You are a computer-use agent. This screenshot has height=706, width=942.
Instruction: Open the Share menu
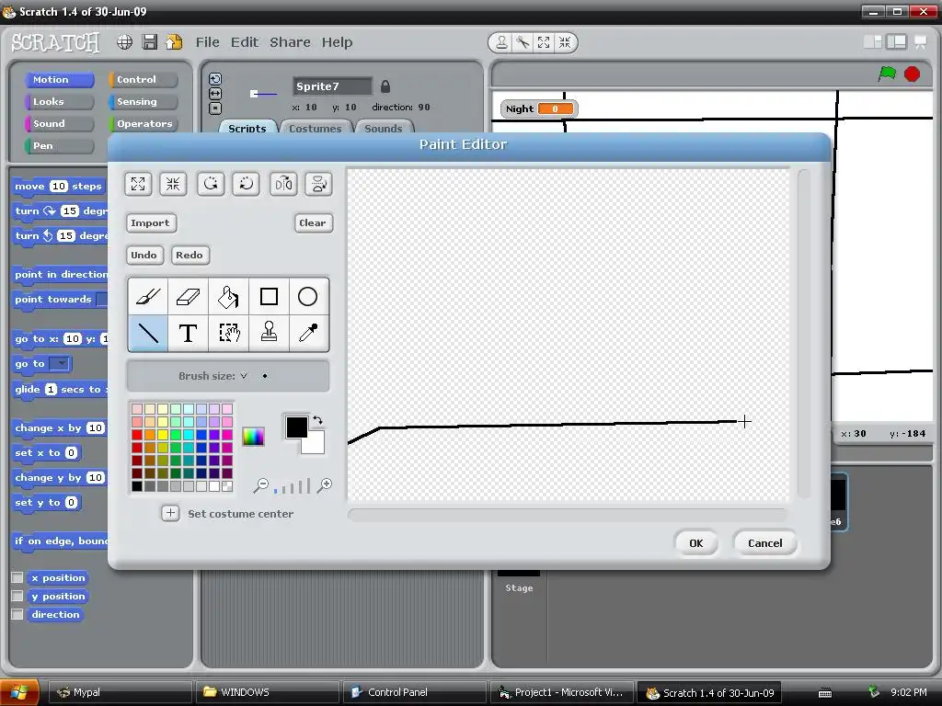(x=290, y=42)
